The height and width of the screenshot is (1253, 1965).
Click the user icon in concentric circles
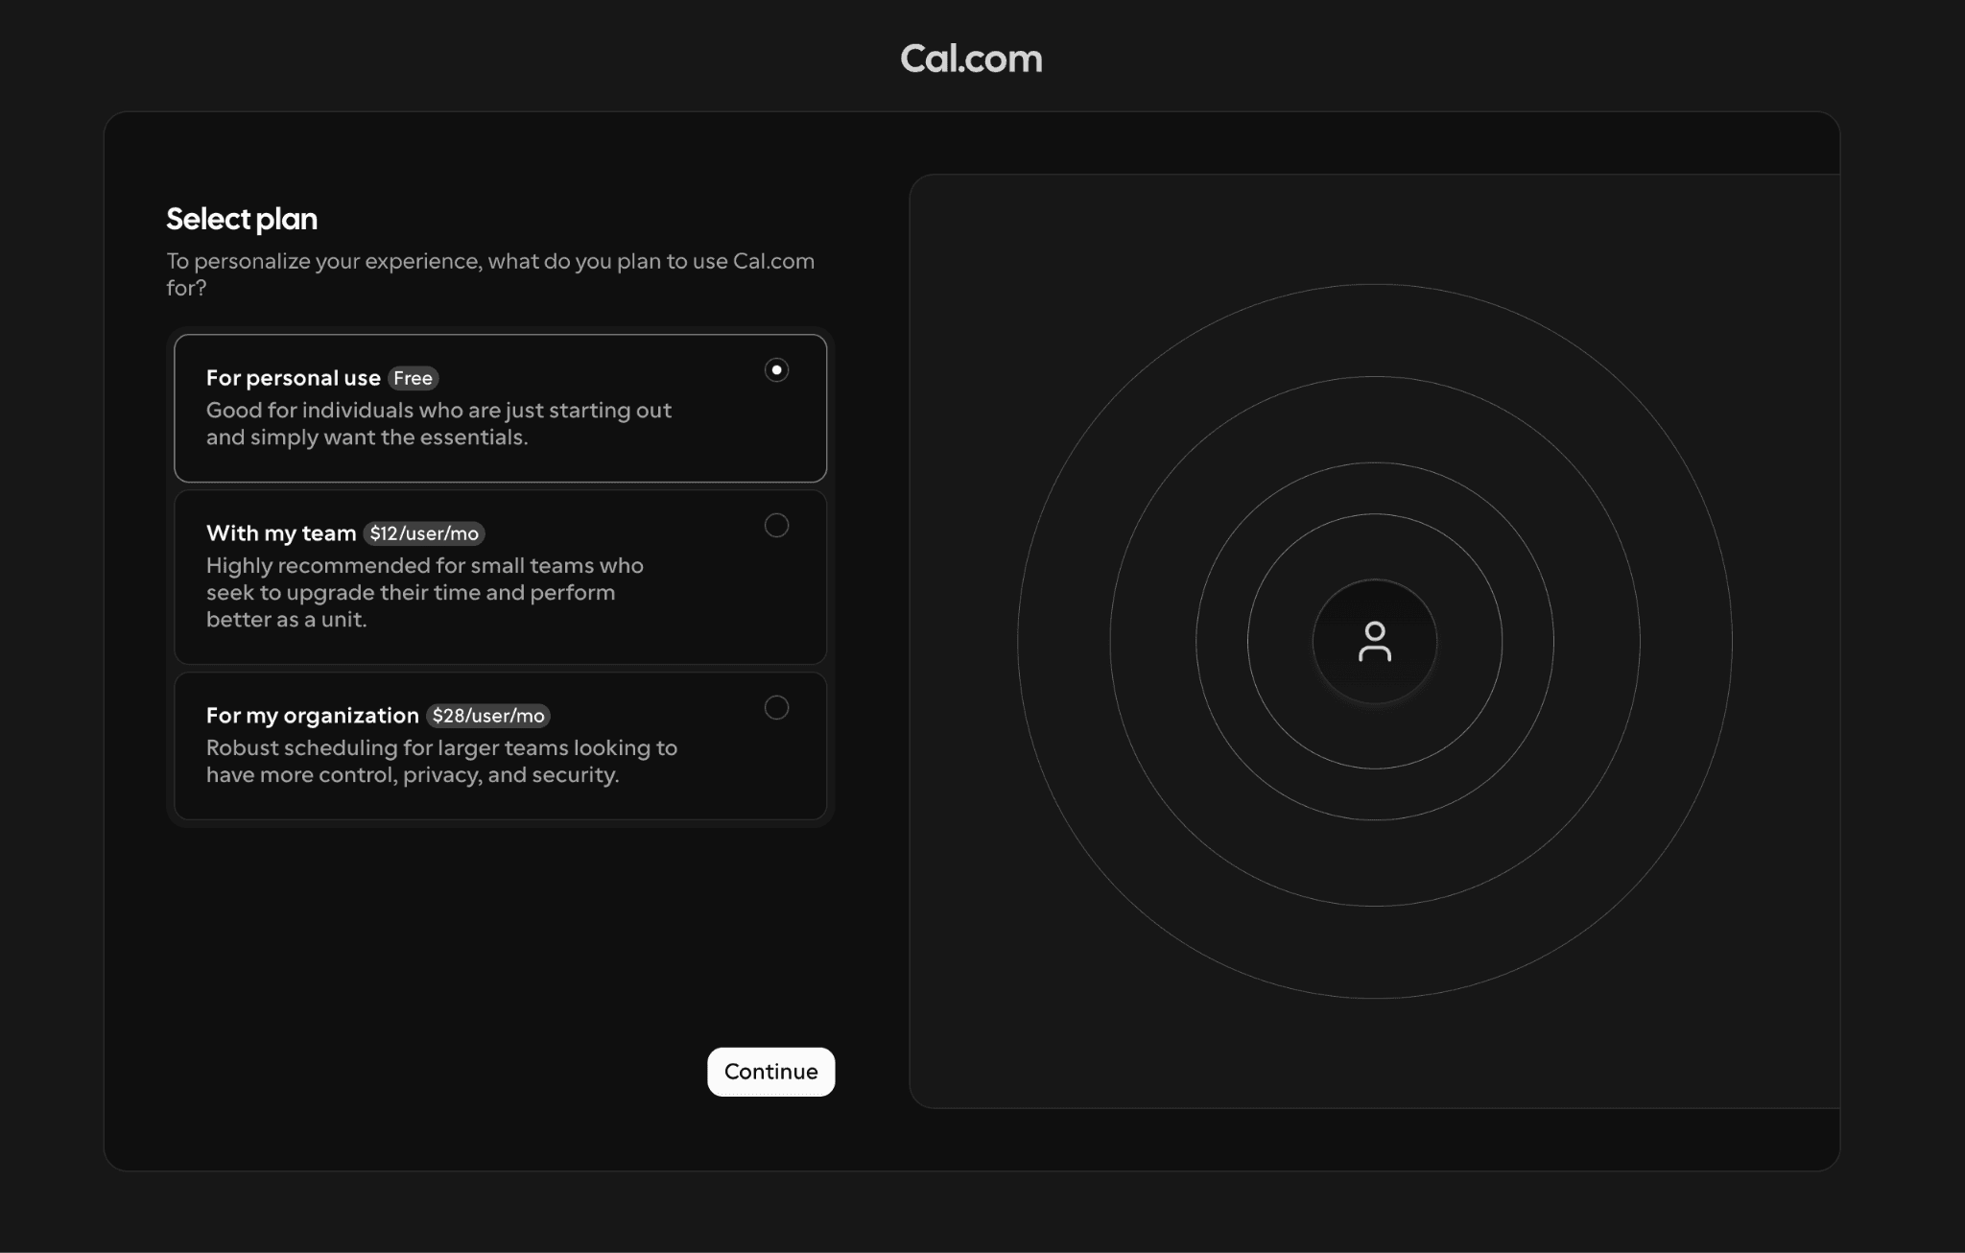pos(1374,642)
